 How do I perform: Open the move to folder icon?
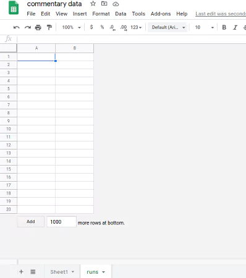tap(104, 4)
